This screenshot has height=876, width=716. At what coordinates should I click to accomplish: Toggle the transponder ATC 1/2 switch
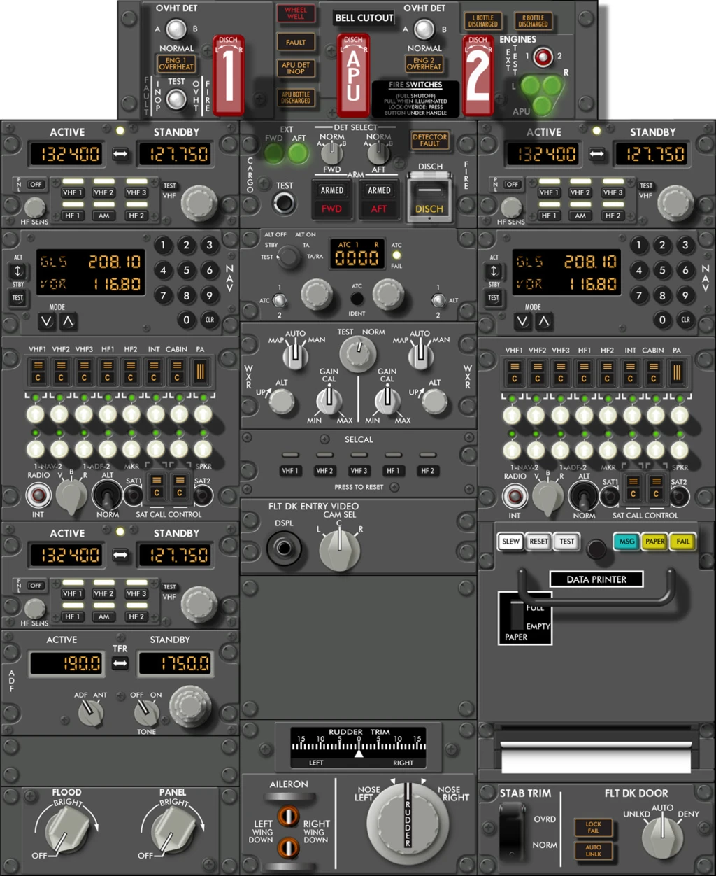[x=280, y=301]
